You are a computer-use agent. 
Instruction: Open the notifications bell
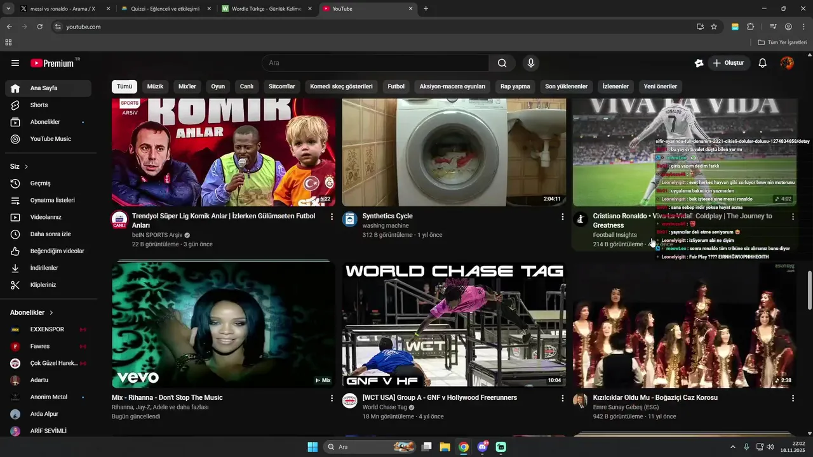point(763,63)
